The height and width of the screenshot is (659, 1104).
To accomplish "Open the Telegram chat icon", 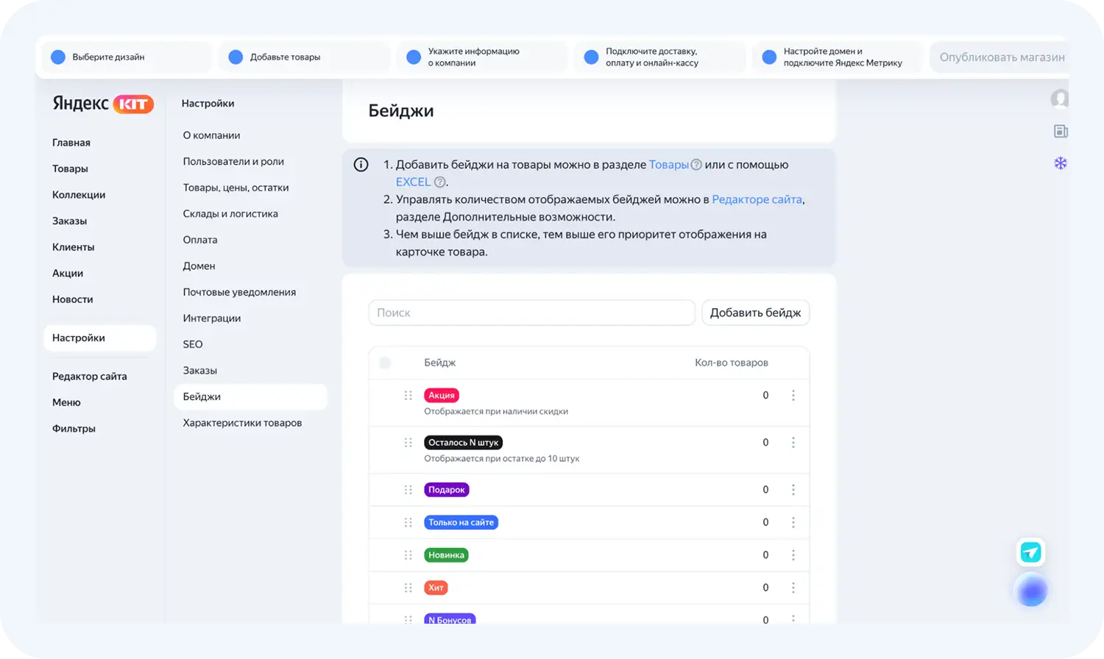I will point(1030,552).
